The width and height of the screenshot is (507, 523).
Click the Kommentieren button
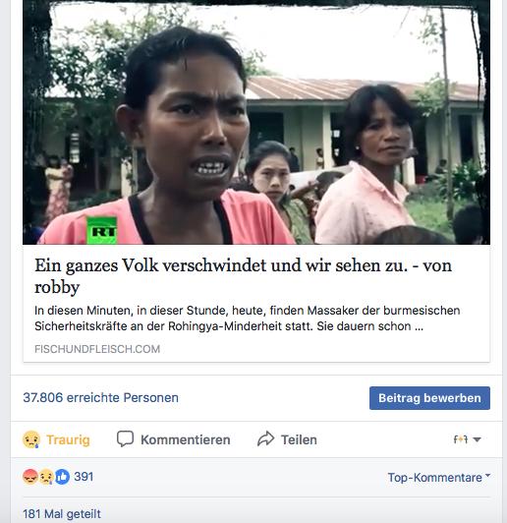point(174,439)
